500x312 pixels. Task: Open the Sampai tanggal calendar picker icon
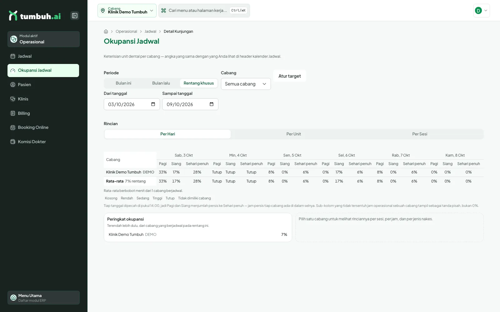point(212,104)
